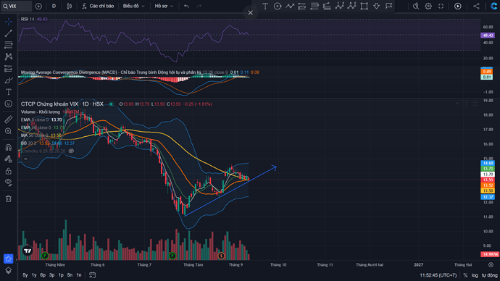Click the MACD indicator legend title
Screen dimensions: 500x281
click(x=112, y=72)
